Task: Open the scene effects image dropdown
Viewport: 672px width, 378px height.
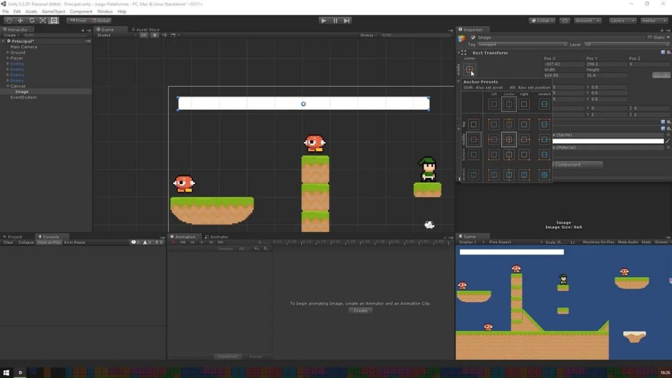Action: click(x=174, y=35)
